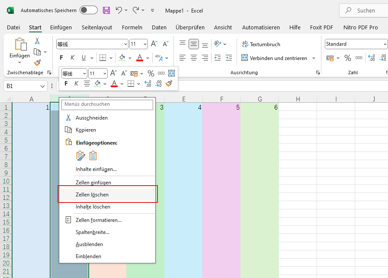Toggle bold (F) in the ribbon
388x278 pixels.
tap(61, 58)
